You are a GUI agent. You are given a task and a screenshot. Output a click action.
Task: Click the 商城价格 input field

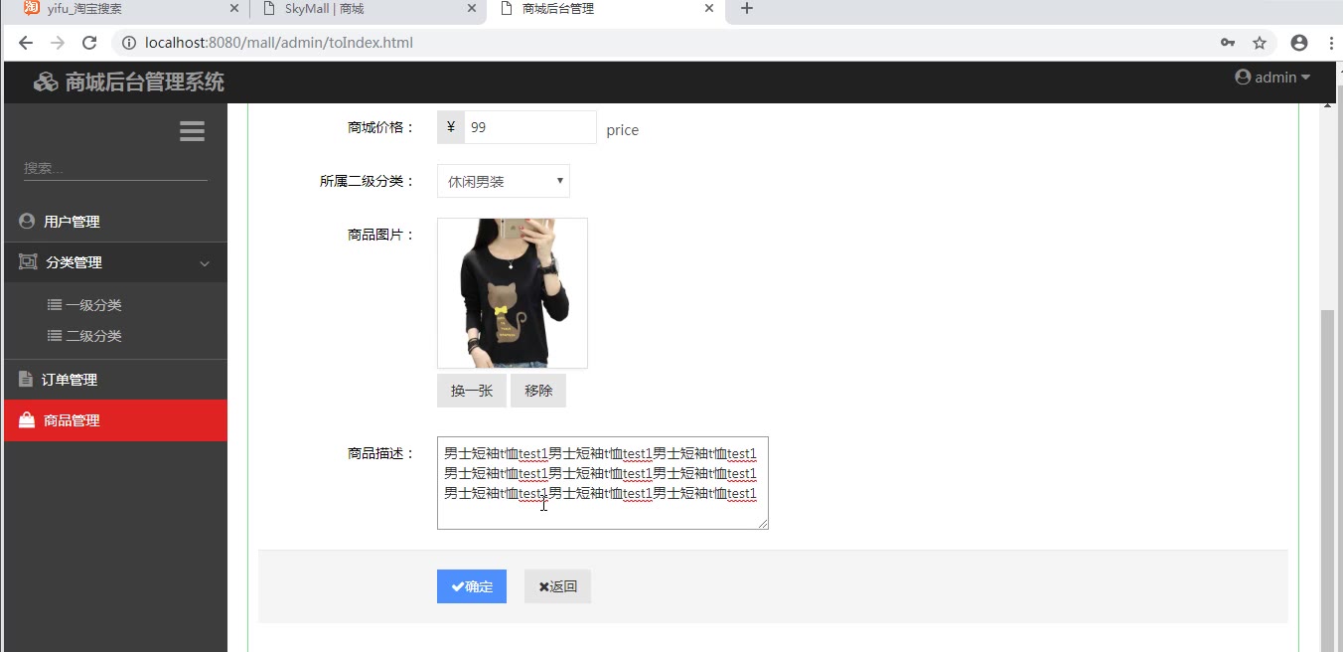click(530, 127)
